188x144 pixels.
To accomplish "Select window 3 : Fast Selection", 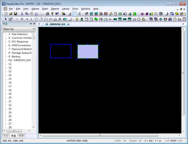I will tap(18, 34).
